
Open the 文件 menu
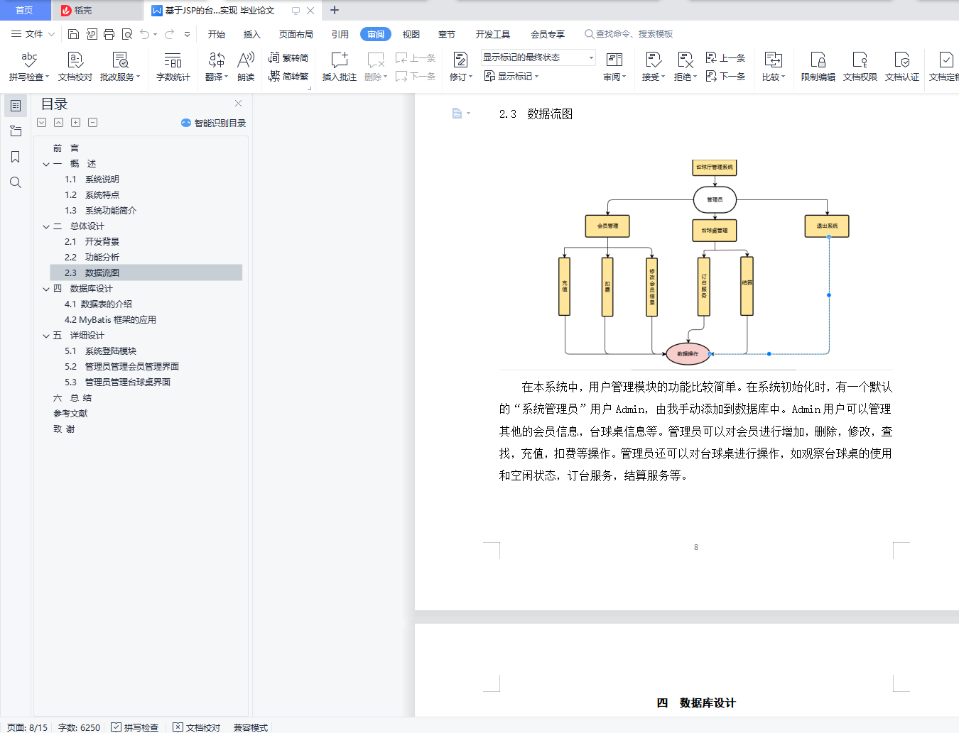(33, 34)
